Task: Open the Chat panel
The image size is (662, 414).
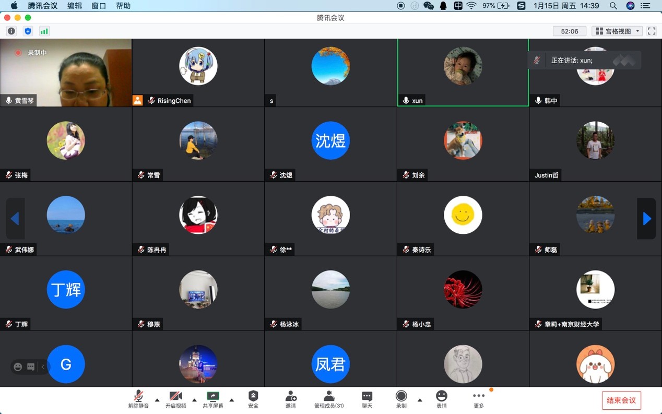Action: [x=367, y=399]
